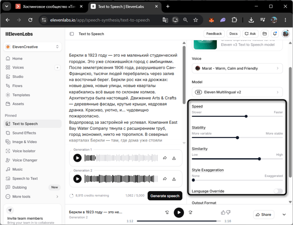Open Sound Effects tool
This screenshot has width=293, height=225.
tap(32, 133)
